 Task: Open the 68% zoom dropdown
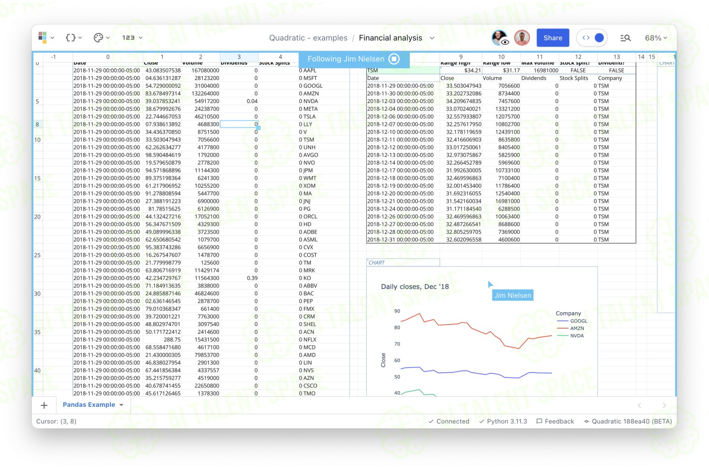656,38
